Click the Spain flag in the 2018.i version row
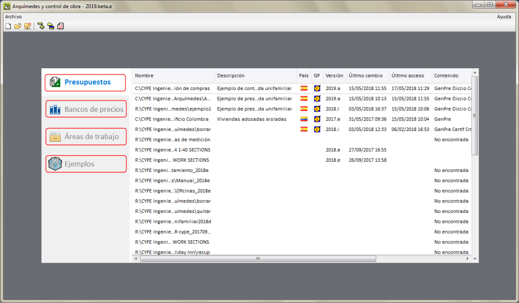 point(304,129)
